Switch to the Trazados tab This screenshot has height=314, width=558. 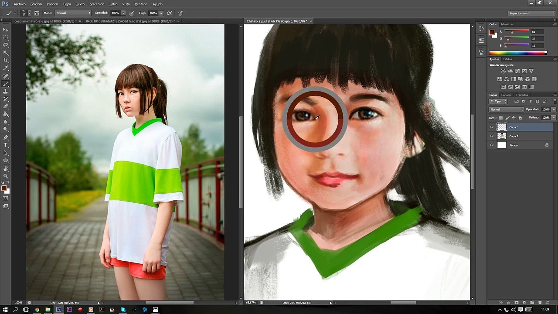[x=522, y=95]
